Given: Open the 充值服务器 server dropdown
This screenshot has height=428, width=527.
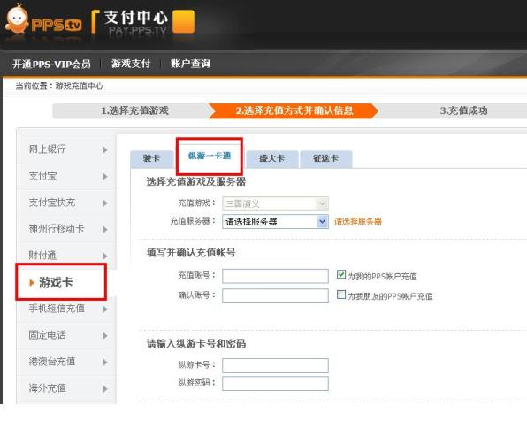Looking at the screenshot, I should pos(275,222).
